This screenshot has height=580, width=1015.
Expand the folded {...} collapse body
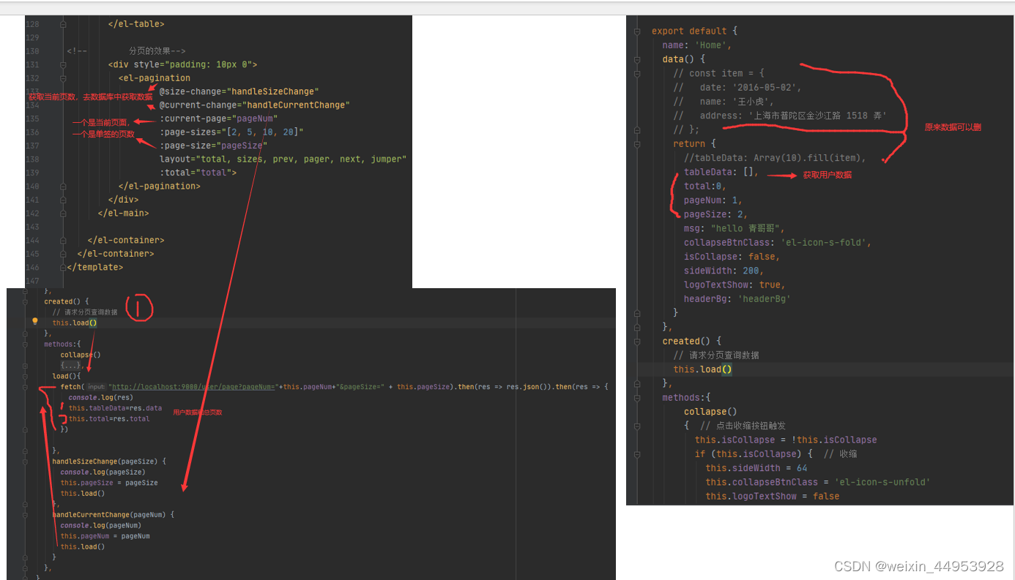pyautogui.click(x=71, y=365)
